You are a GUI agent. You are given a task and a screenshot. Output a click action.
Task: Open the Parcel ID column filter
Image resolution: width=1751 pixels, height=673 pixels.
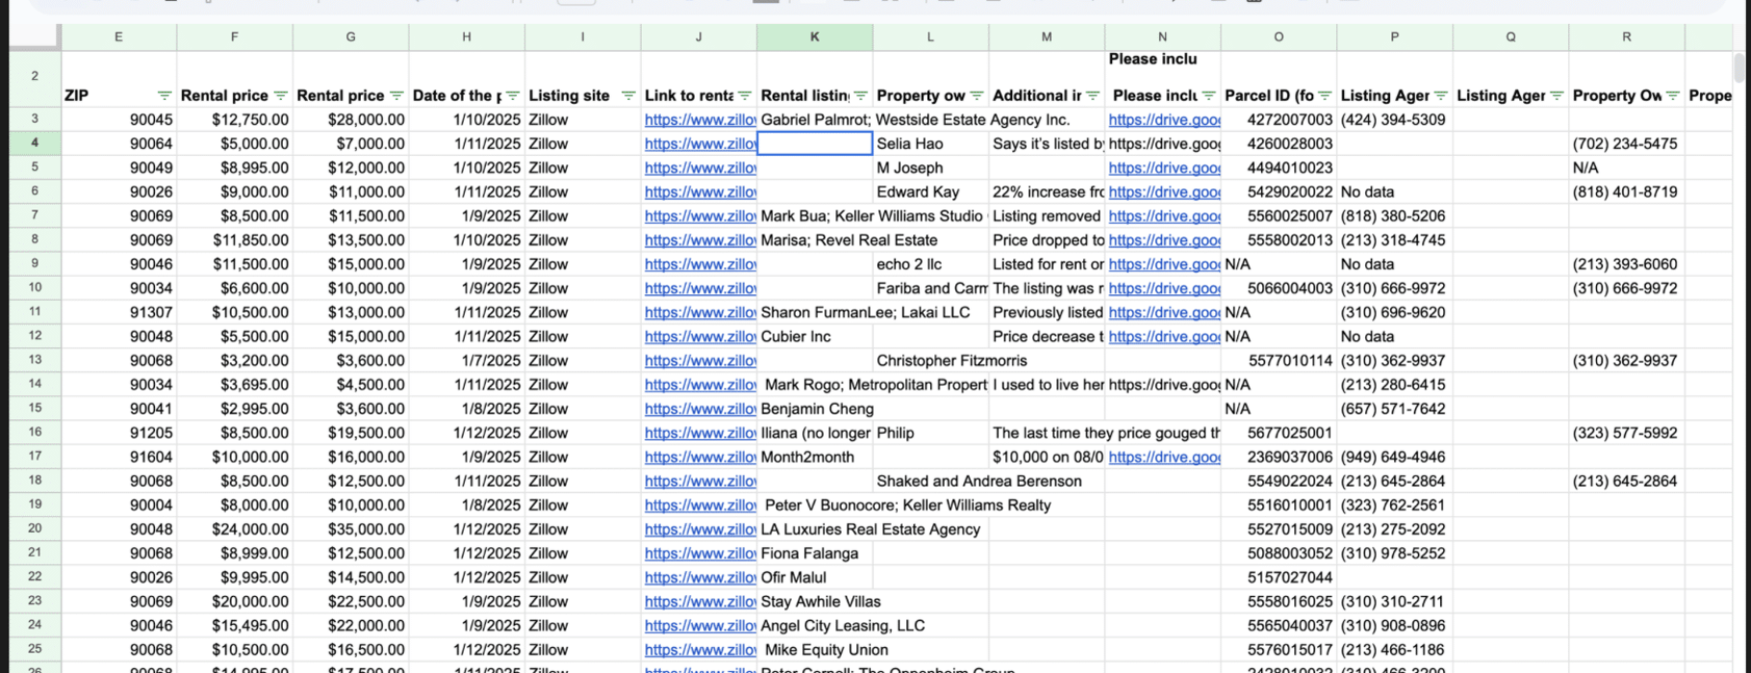tap(1325, 95)
